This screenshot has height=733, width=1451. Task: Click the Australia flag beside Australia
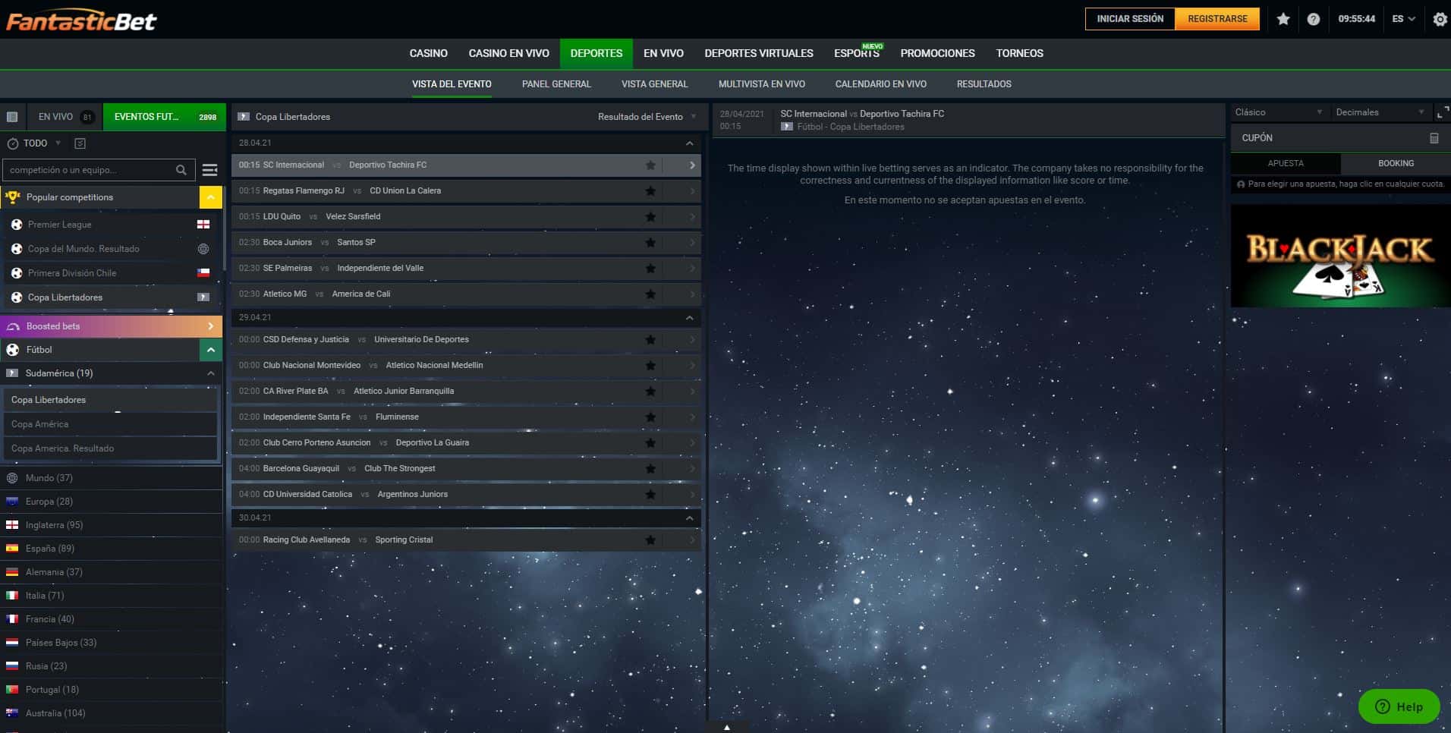pyautogui.click(x=12, y=713)
